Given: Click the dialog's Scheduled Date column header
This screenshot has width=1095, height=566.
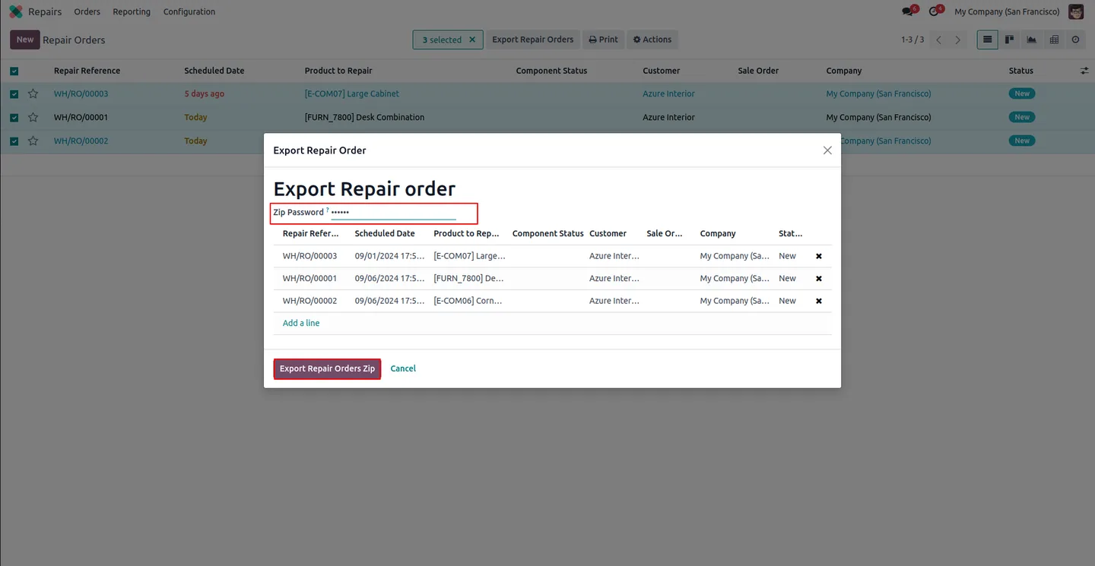Looking at the screenshot, I should click(x=385, y=234).
